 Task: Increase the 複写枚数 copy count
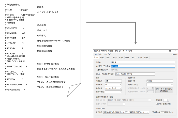coord(168,99)
